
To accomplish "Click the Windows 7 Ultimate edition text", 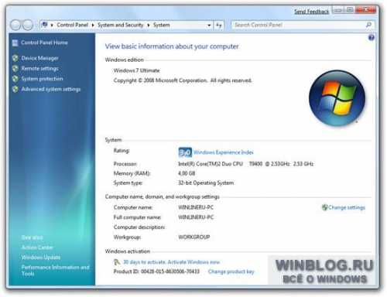I will 137,70.
